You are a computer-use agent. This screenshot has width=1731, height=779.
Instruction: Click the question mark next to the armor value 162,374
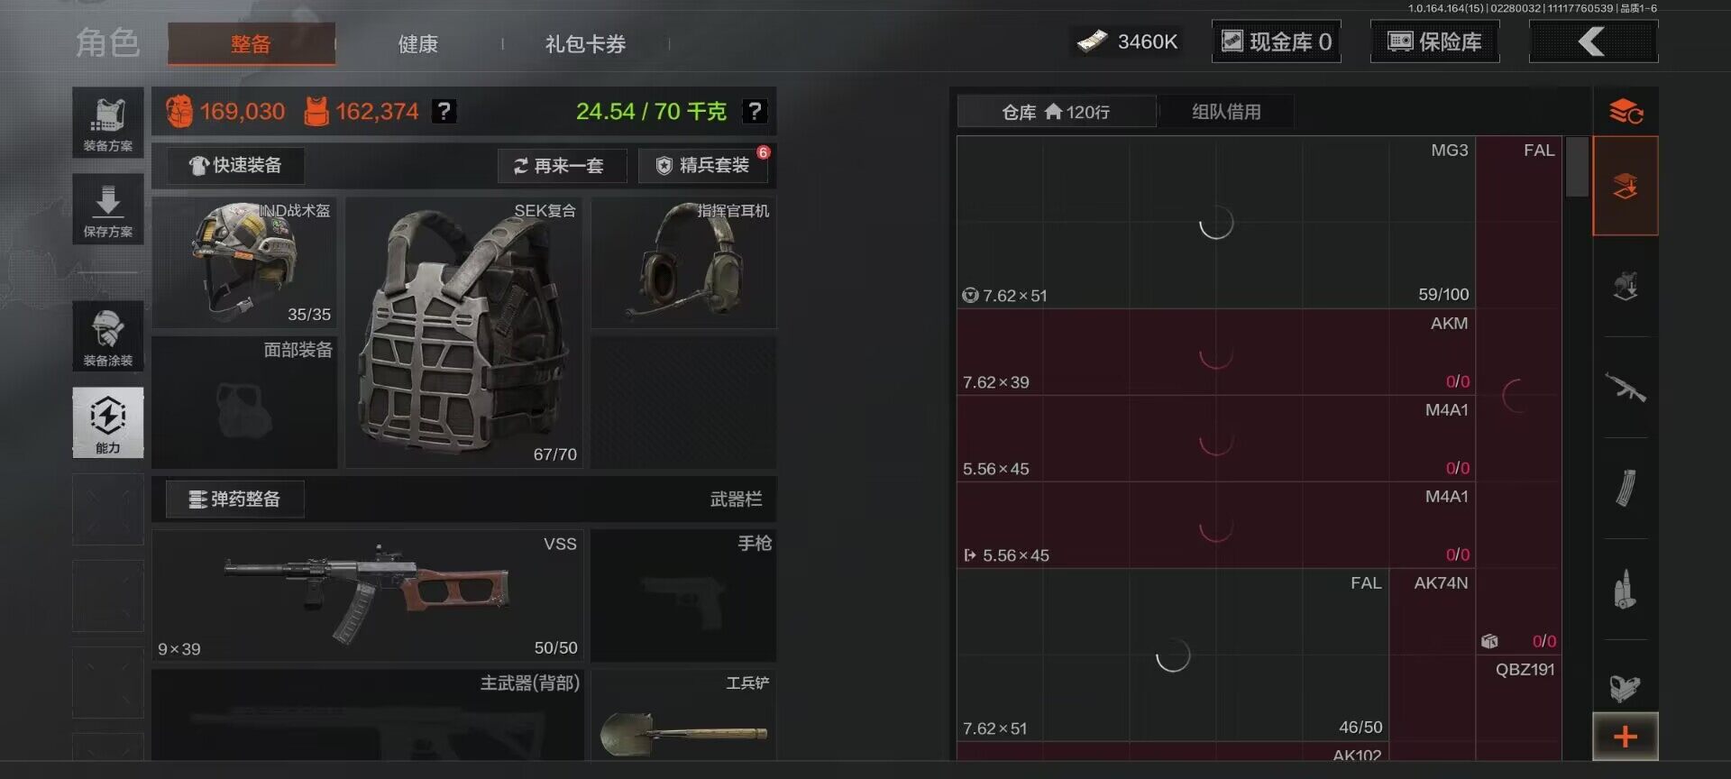pos(444,111)
